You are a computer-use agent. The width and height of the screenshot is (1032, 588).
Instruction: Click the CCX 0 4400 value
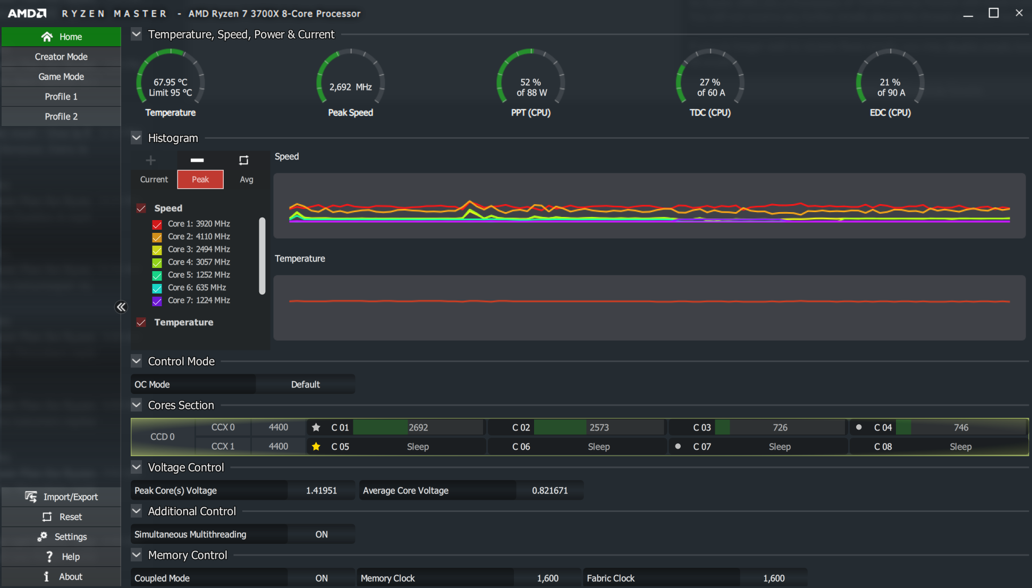278,427
